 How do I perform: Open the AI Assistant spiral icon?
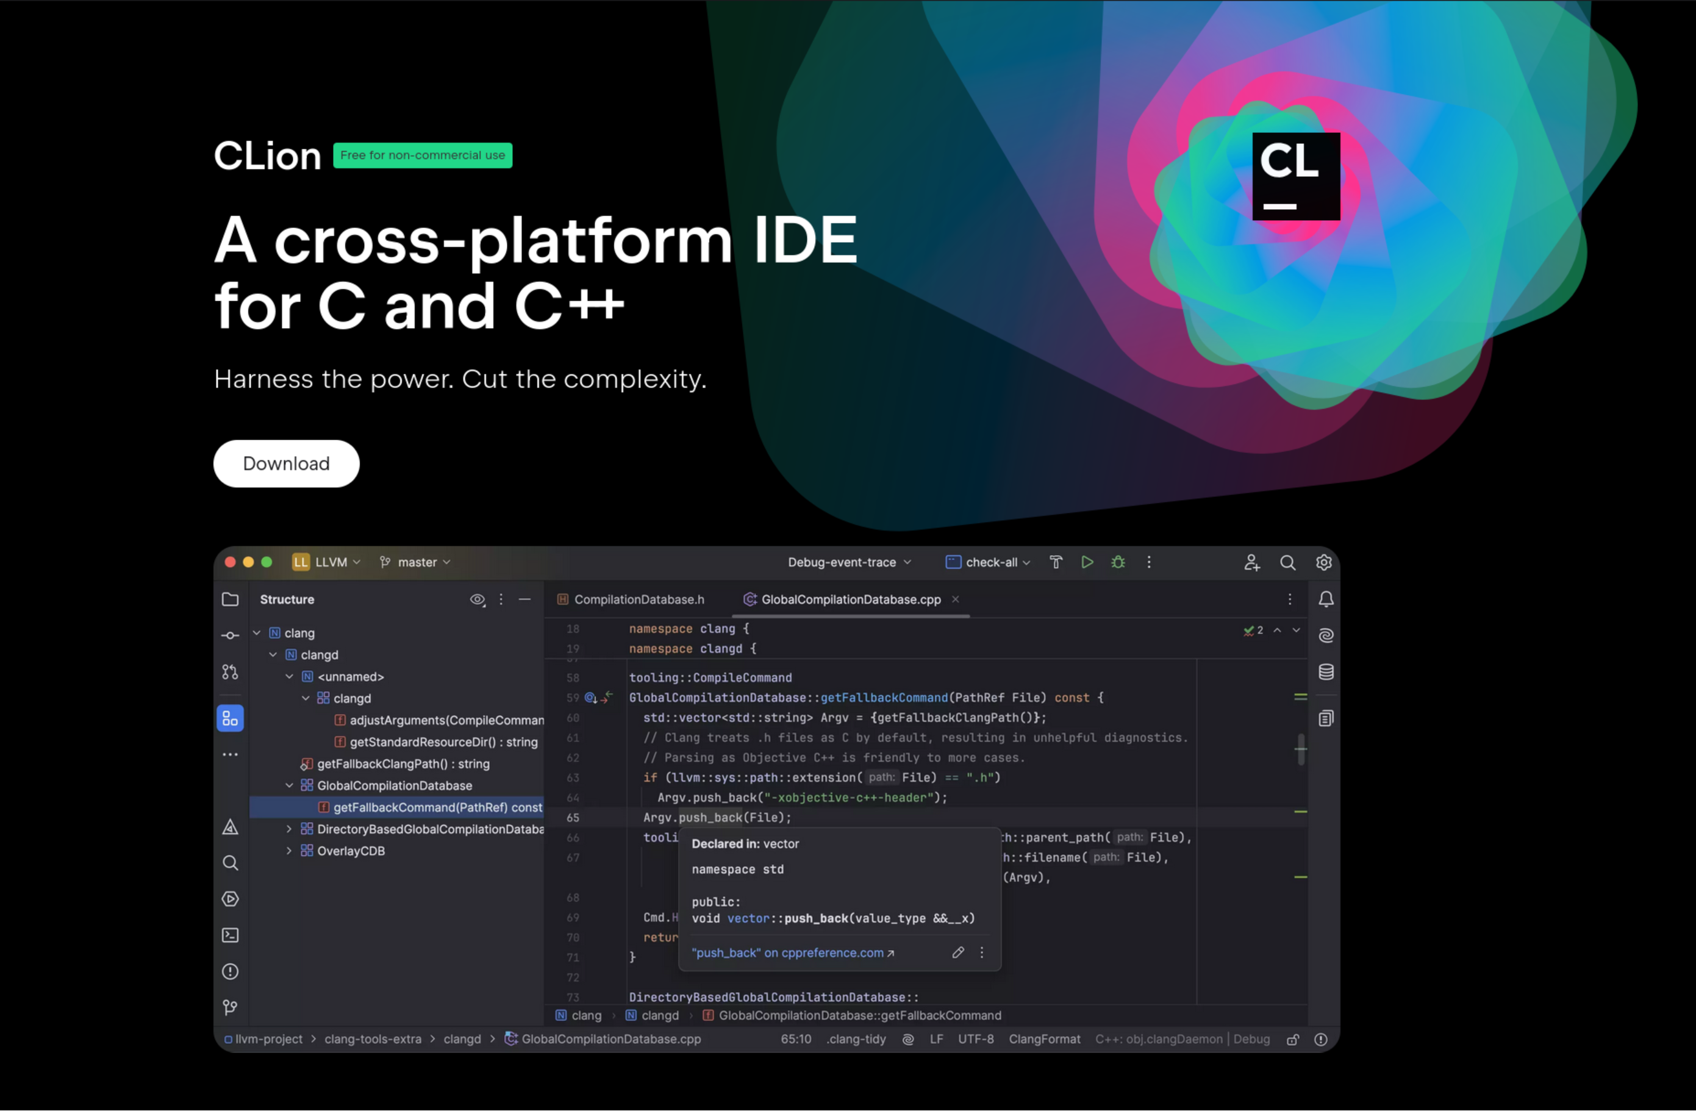[1326, 635]
